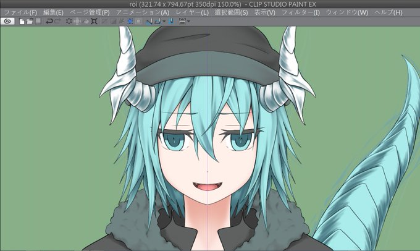Click the New document icon
Image resolution: width=420 pixels, height=251 pixels.
tap(22, 22)
